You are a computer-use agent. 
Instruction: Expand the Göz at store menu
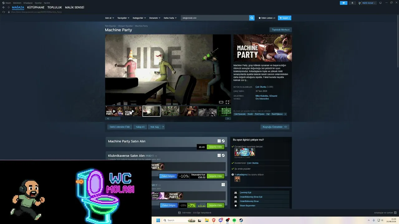(x=109, y=18)
